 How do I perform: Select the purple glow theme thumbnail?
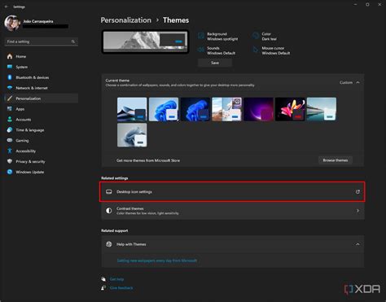click(258, 109)
